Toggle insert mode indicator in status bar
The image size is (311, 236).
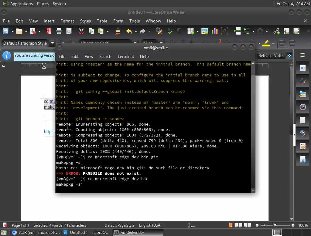tap(191, 225)
